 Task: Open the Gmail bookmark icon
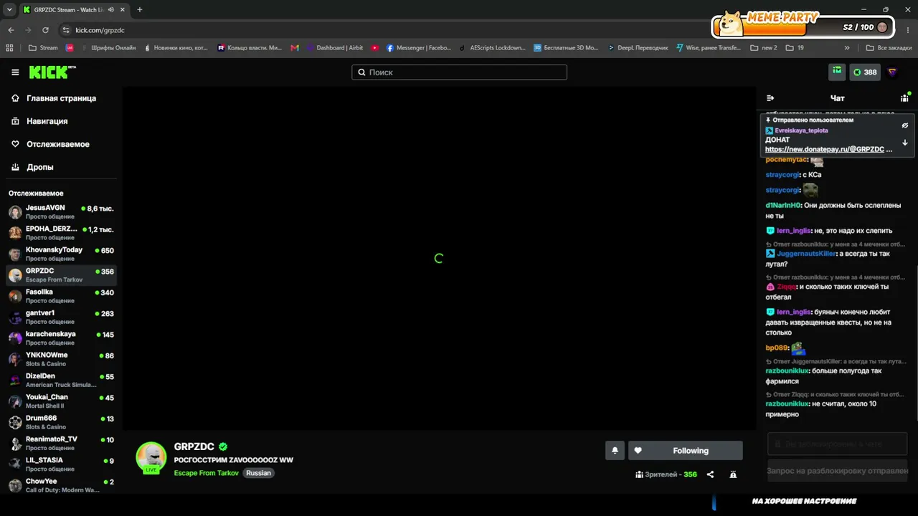pyautogui.click(x=295, y=48)
